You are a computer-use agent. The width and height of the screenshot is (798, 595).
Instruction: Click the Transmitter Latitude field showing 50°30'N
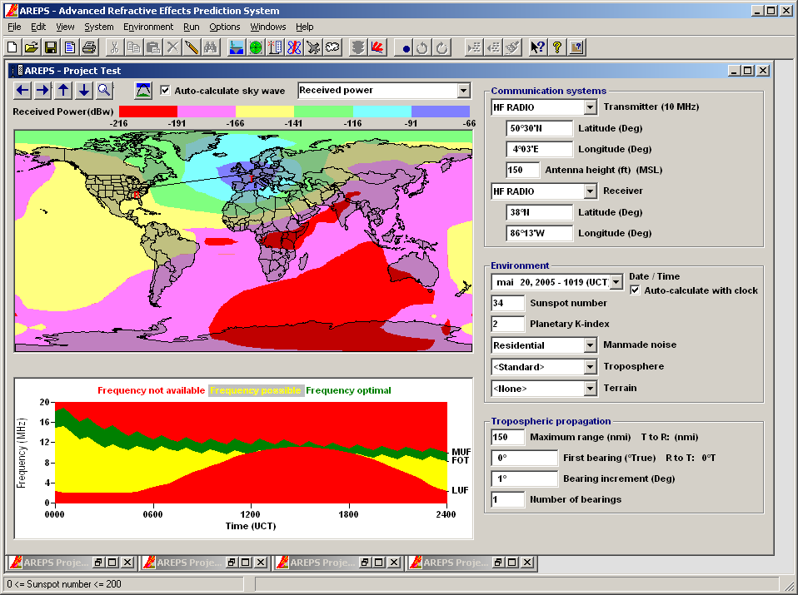[x=540, y=129]
